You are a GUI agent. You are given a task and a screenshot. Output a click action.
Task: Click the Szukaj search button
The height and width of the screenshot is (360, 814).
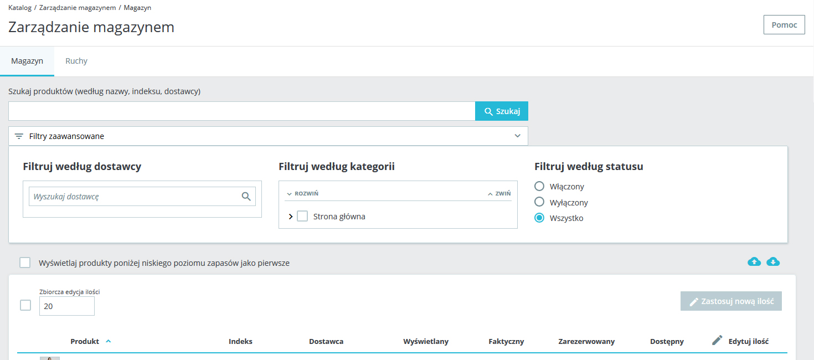[x=502, y=111]
